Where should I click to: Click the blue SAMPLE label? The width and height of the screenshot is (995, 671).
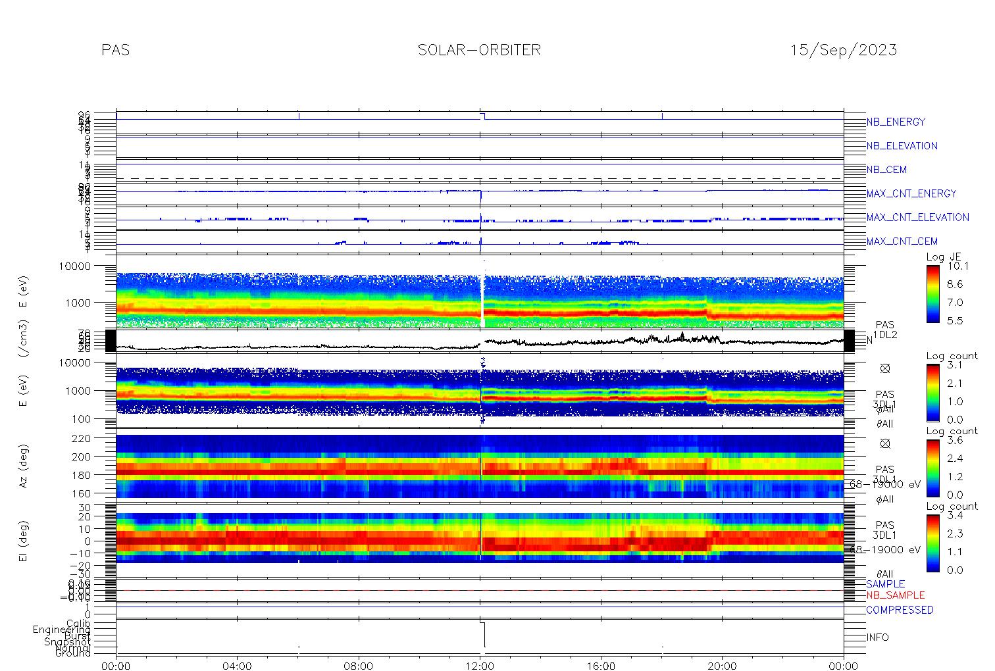tap(885, 584)
